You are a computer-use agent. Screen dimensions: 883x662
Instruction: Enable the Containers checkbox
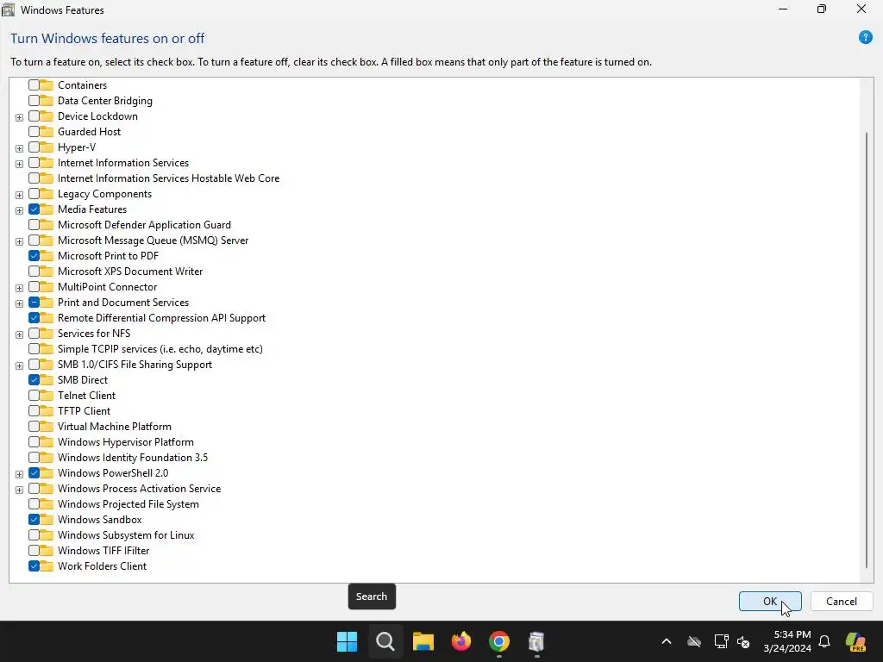tap(34, 85)
